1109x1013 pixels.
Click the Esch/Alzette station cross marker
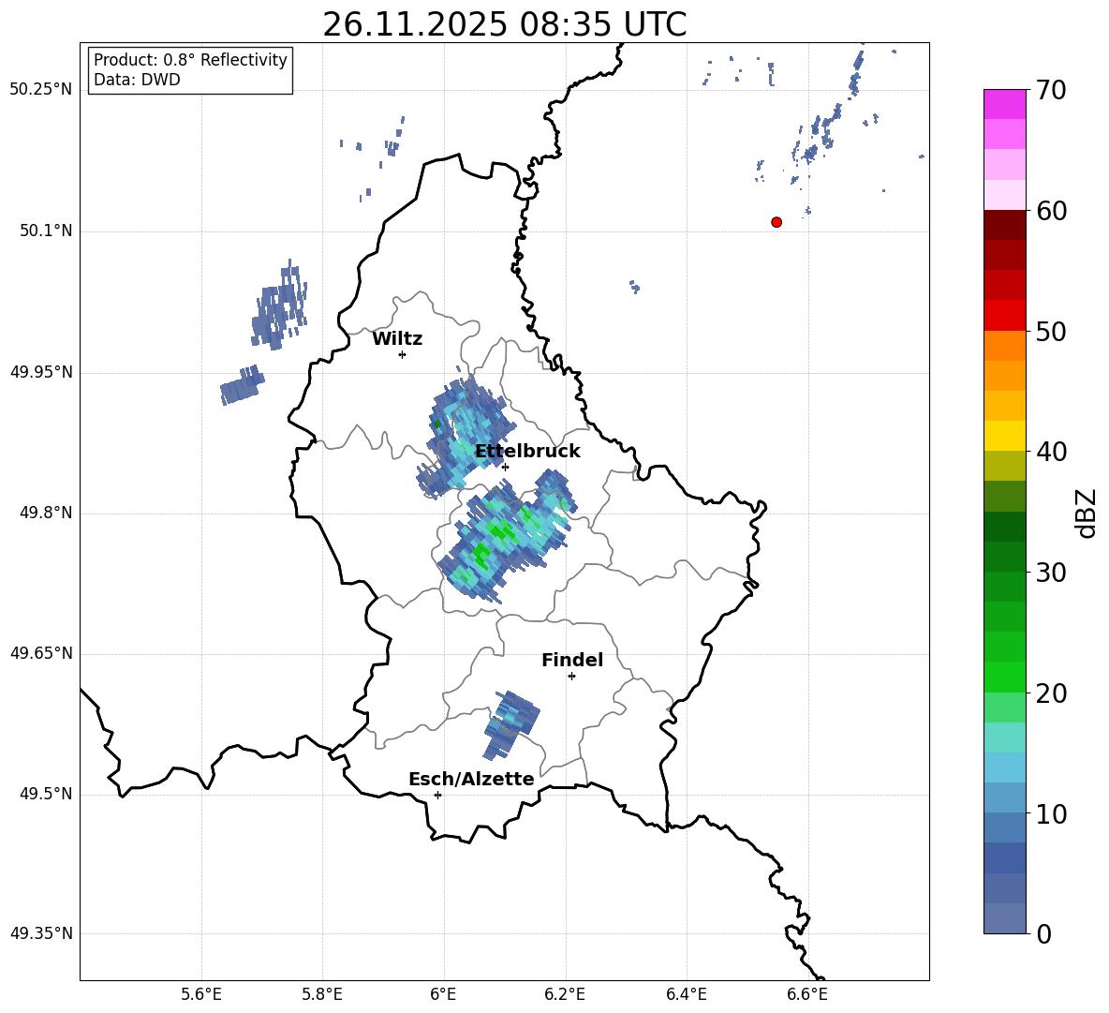coord(437,795)
